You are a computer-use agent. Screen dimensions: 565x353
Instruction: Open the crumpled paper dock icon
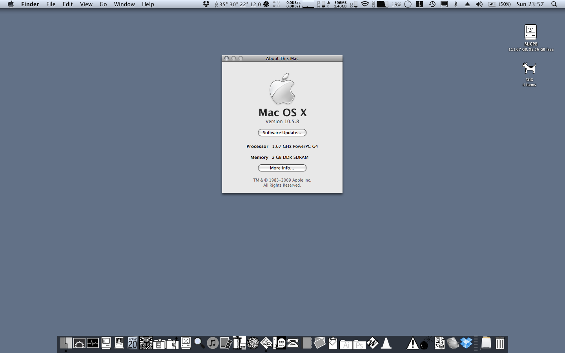[453, 343]
